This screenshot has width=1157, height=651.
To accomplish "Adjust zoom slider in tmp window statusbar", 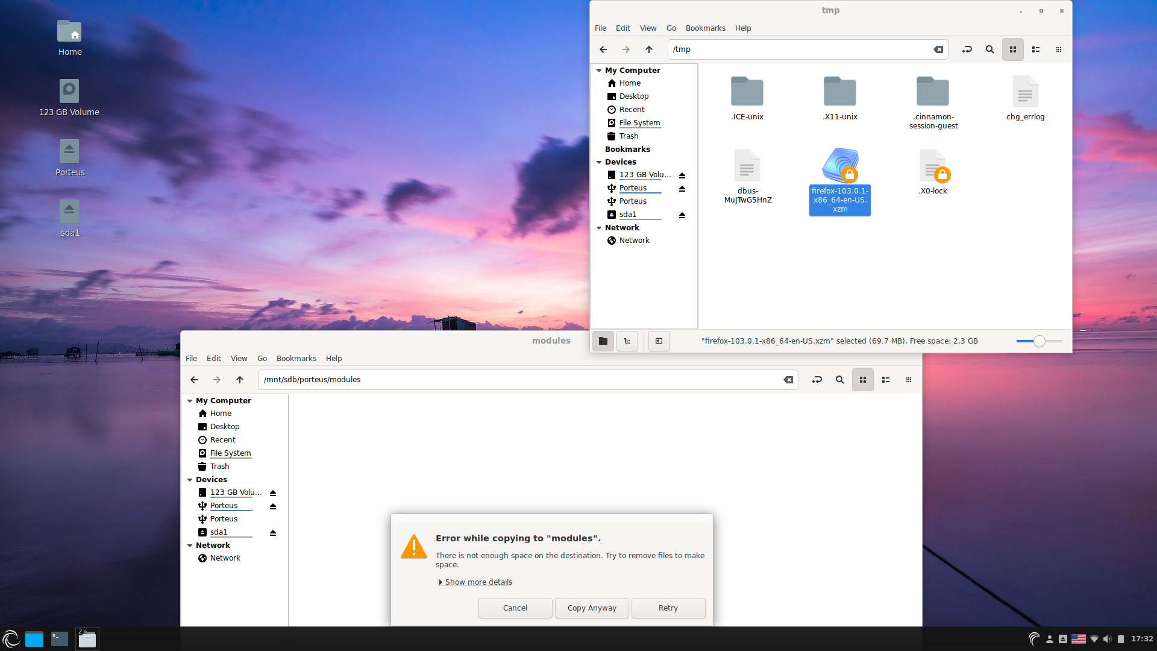I will (x=1039, y=341).
